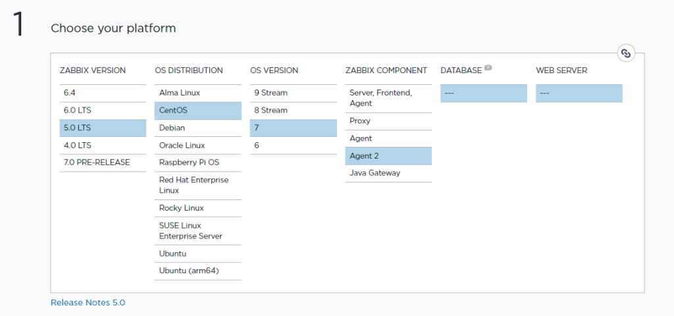
Task: Pick Java Gateway component
Action: coord(388,173)
